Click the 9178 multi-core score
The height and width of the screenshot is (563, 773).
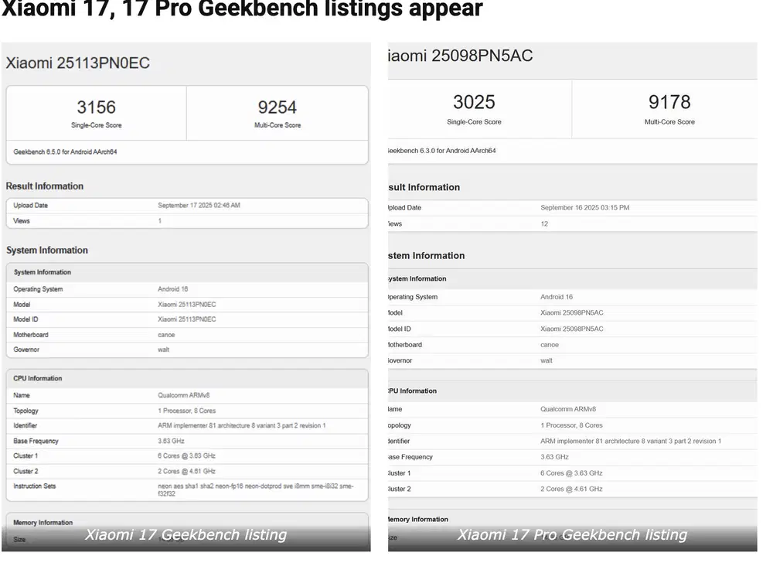(669, 102)
